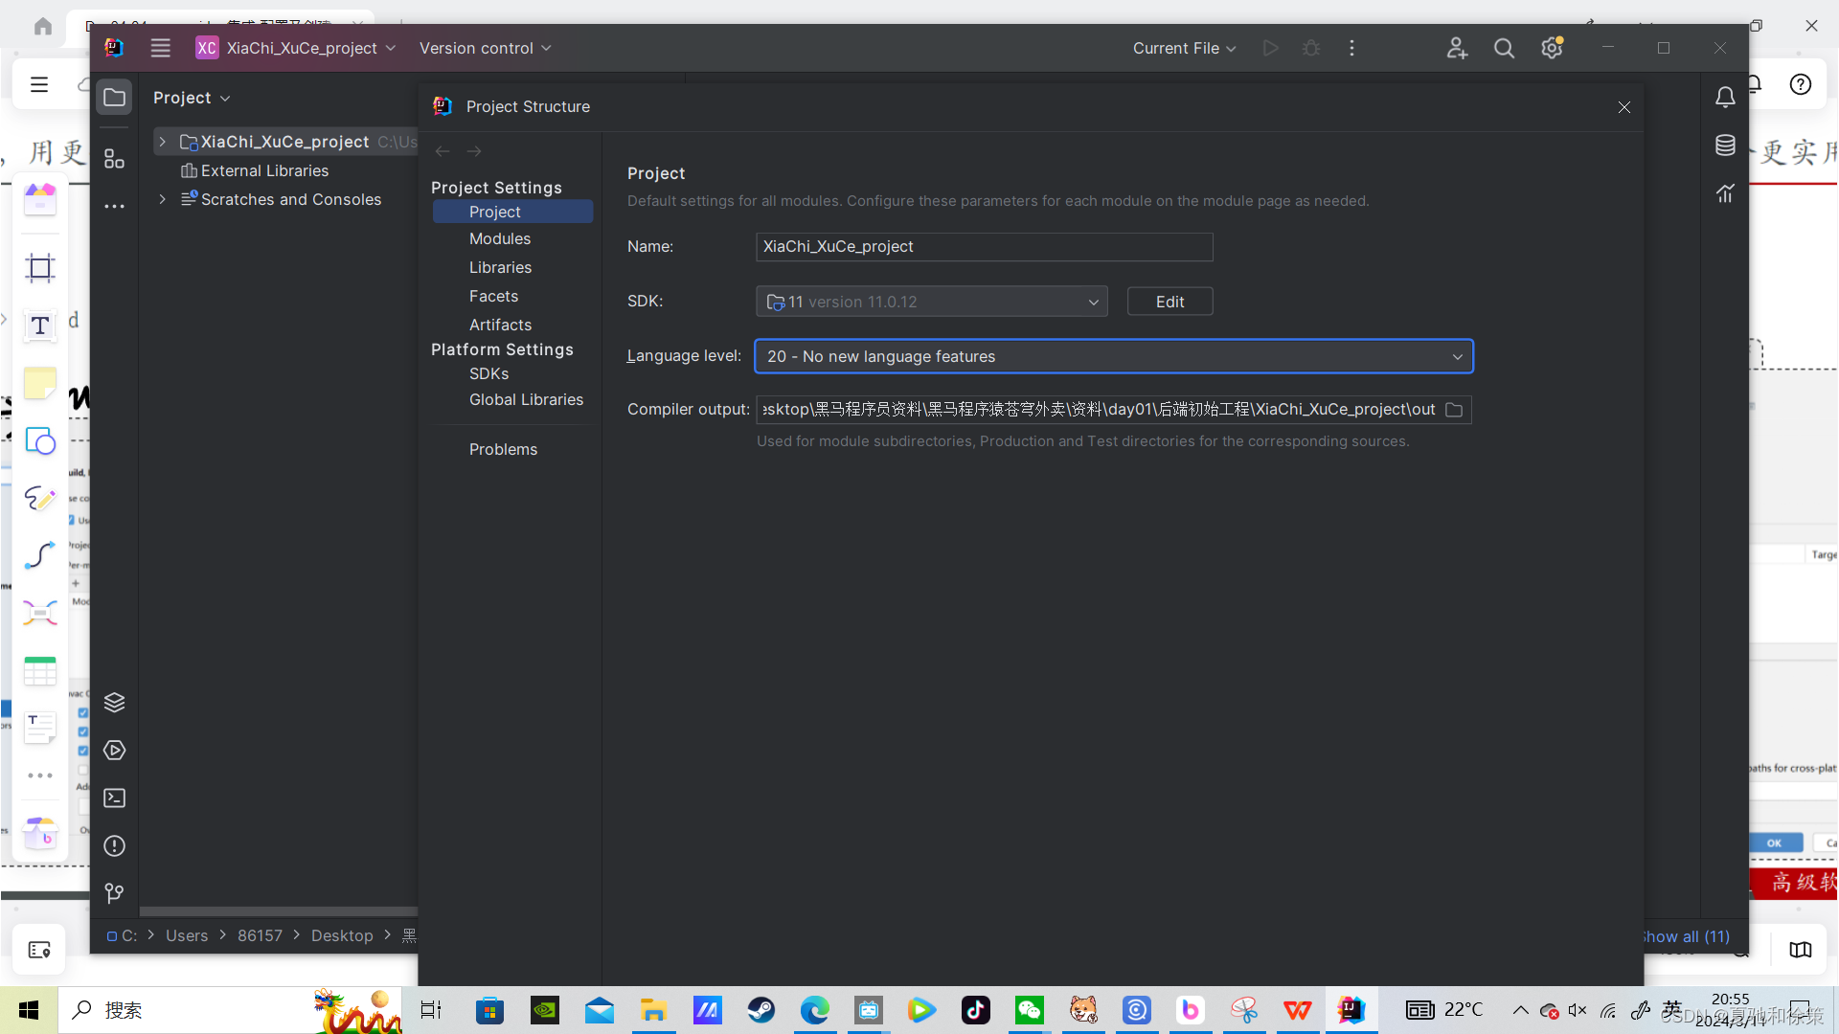The image size is (1839, 1034).
Task: Open More tool windows ellipsis
Action: pyautogui.click(x=114, y=207)
